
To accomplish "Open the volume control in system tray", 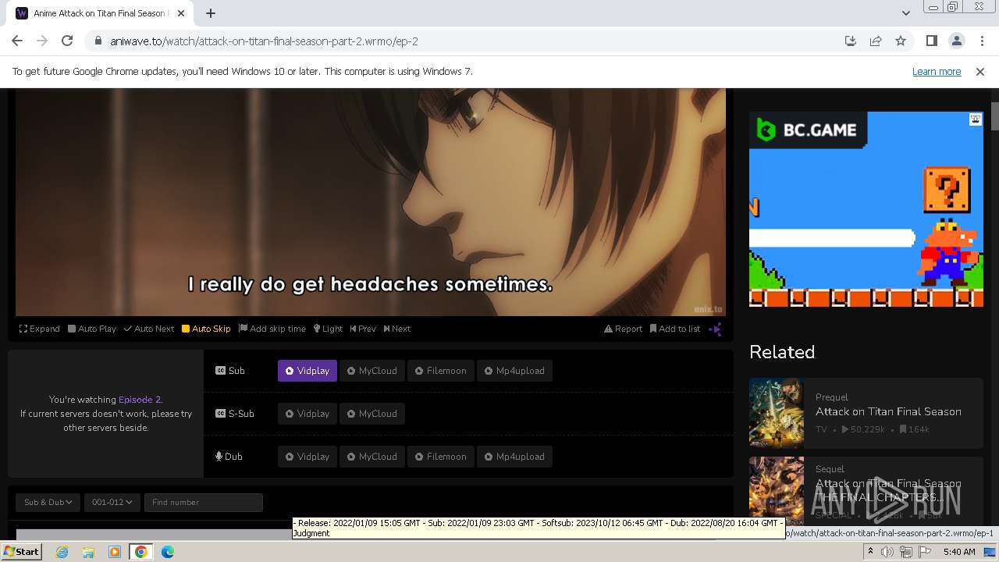I will 887,552.
